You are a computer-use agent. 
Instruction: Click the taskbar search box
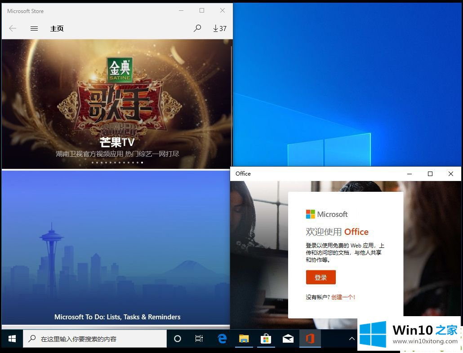pyautogui.click(x=95, y=339)
